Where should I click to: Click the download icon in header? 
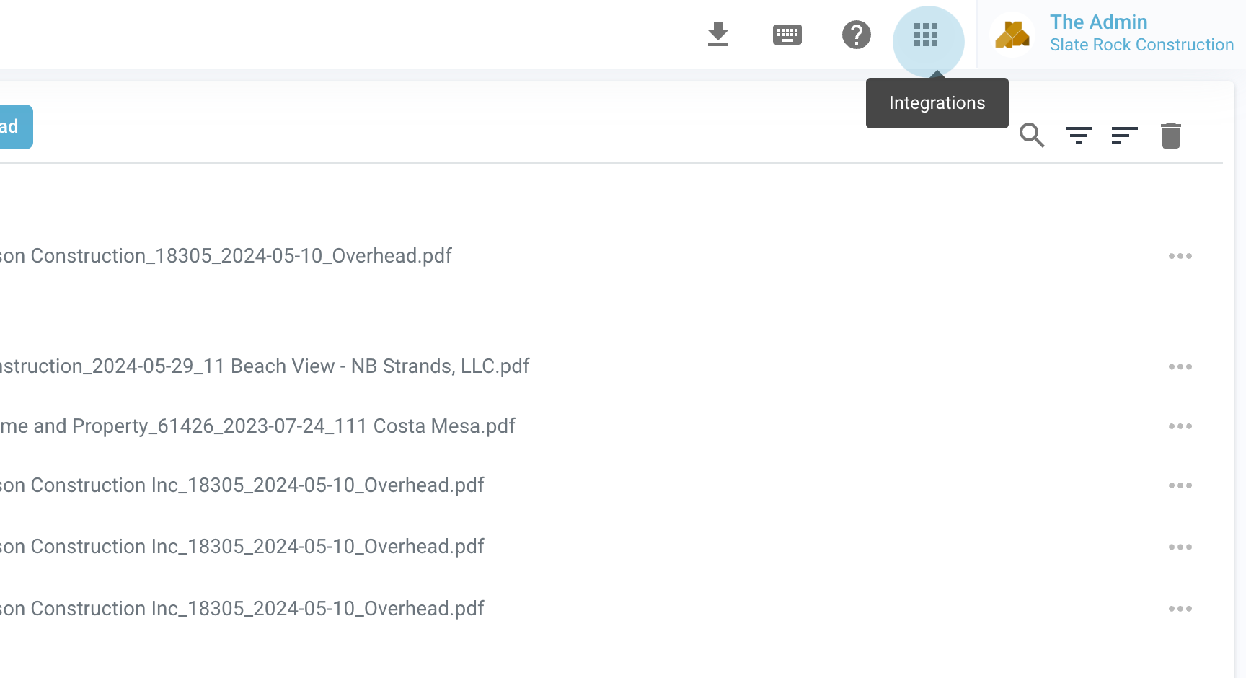(717, 35)
